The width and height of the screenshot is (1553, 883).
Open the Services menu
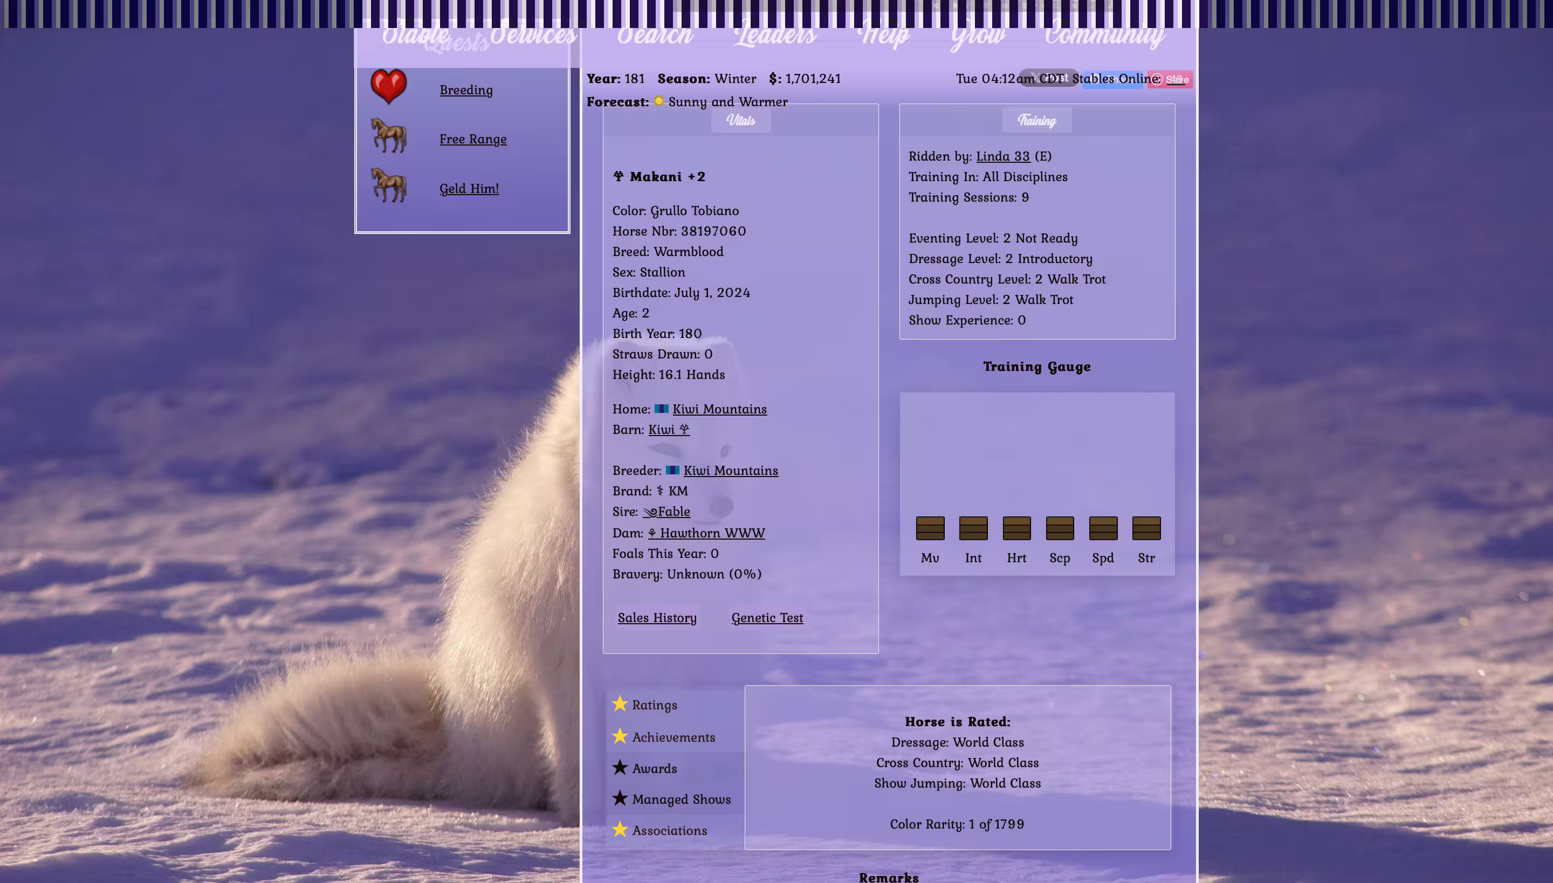(534, 35)
